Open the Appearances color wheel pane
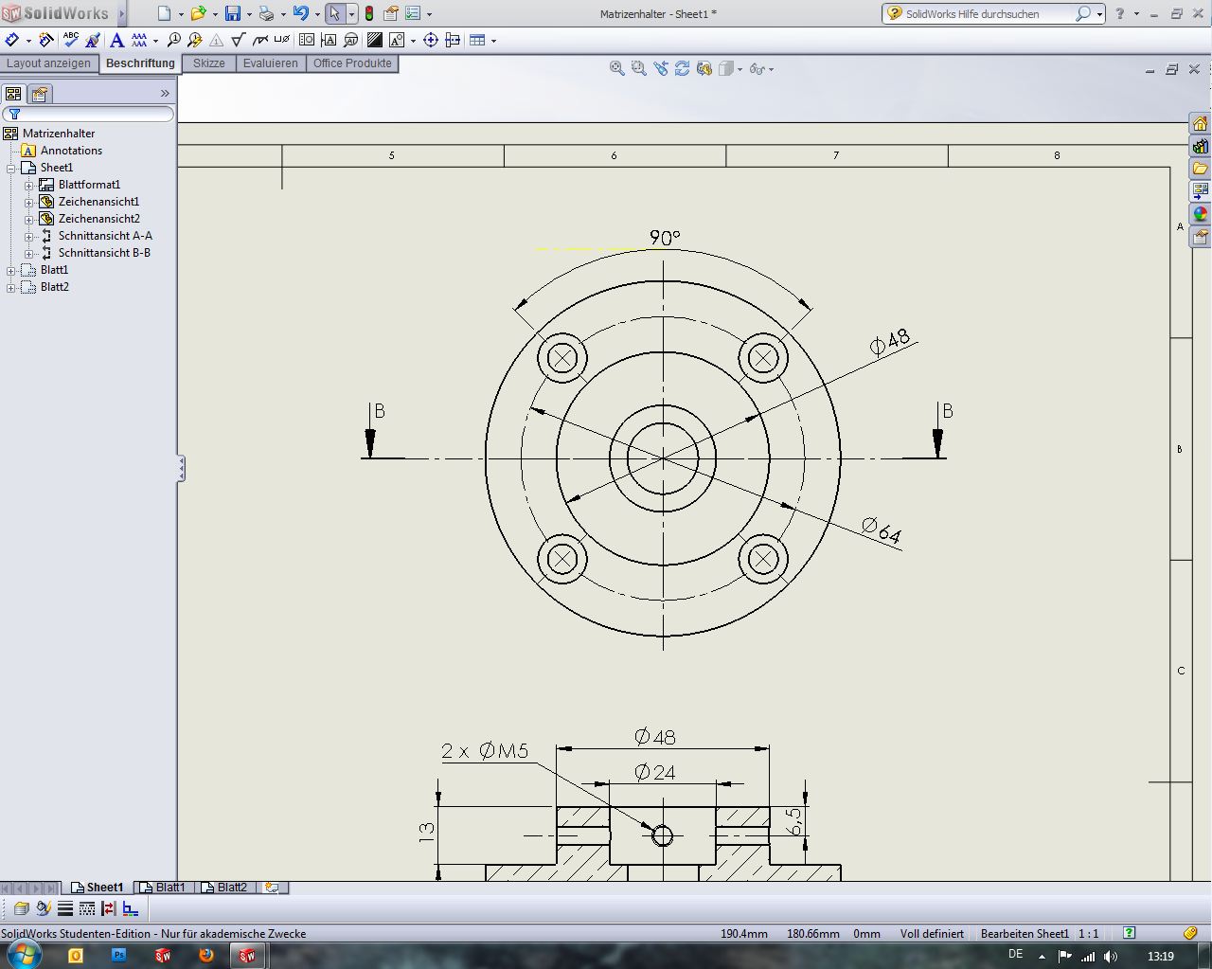This screenshot has width=1212, height=969. pyautogui.click(x=1200, y=214)
